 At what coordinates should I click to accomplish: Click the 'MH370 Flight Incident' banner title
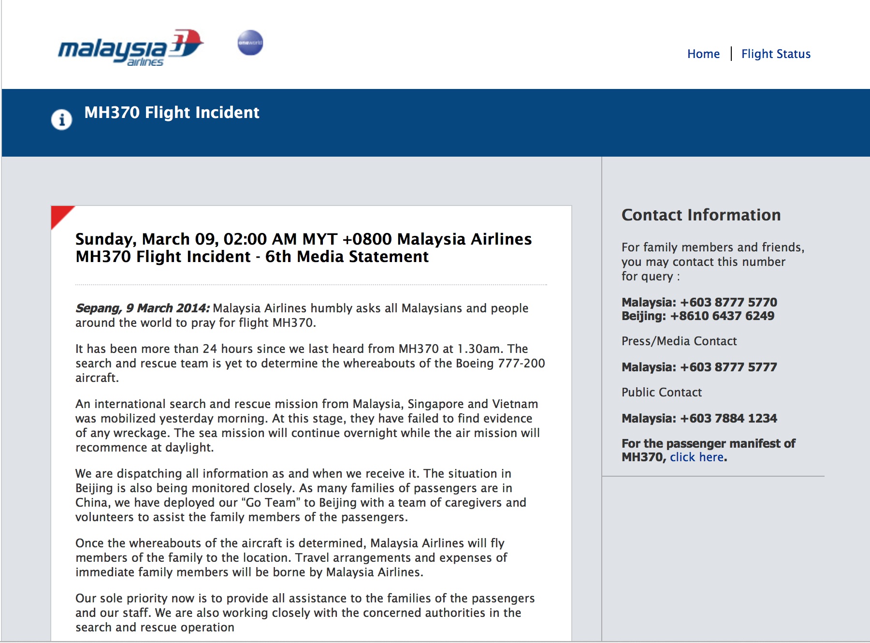click(172, 113)
